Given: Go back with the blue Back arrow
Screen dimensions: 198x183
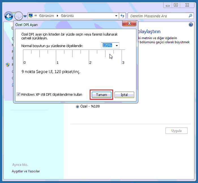Looking at the screenshot, I should coord(8,16).
